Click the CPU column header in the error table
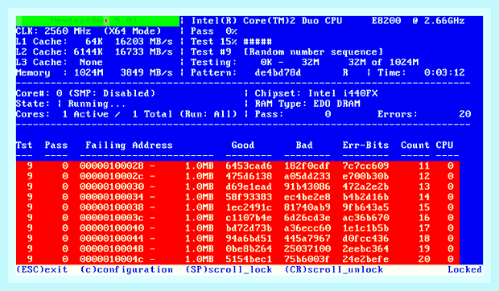 [x=444, y=145]
